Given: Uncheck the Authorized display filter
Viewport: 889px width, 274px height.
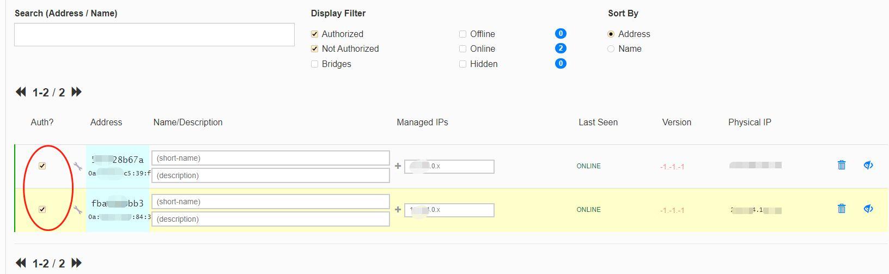Looking at the screenshot, I should point(315,34).
